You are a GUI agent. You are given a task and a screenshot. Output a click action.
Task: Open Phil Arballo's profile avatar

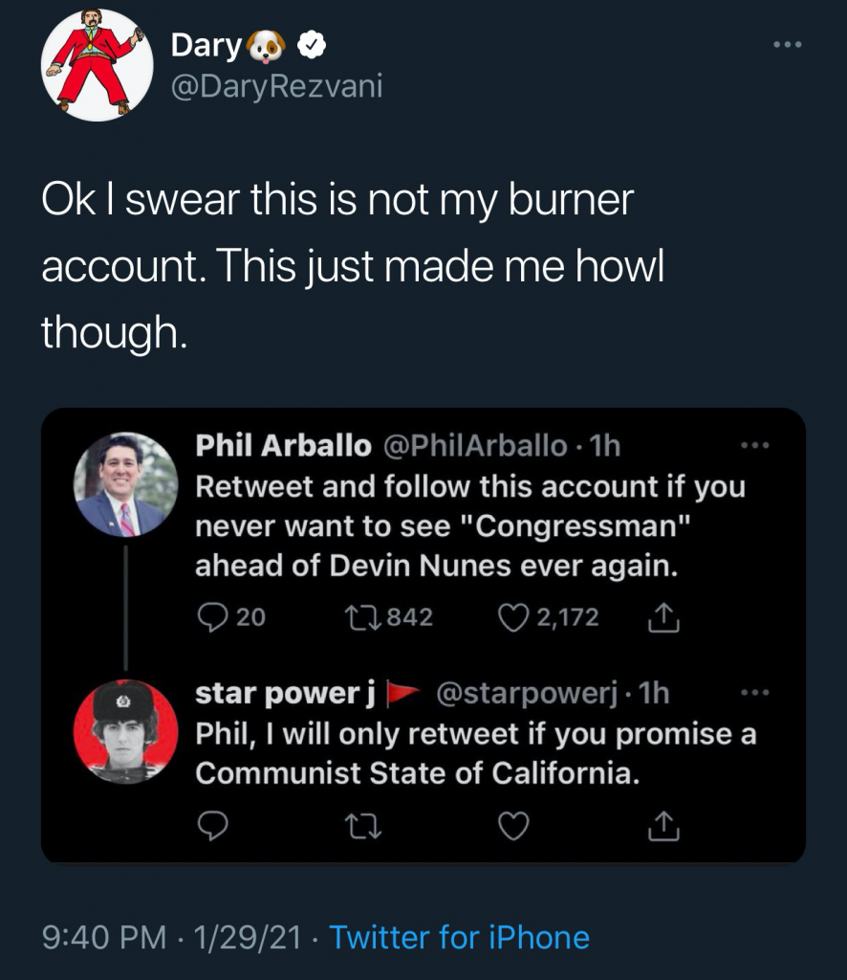[x=126, y=484]
